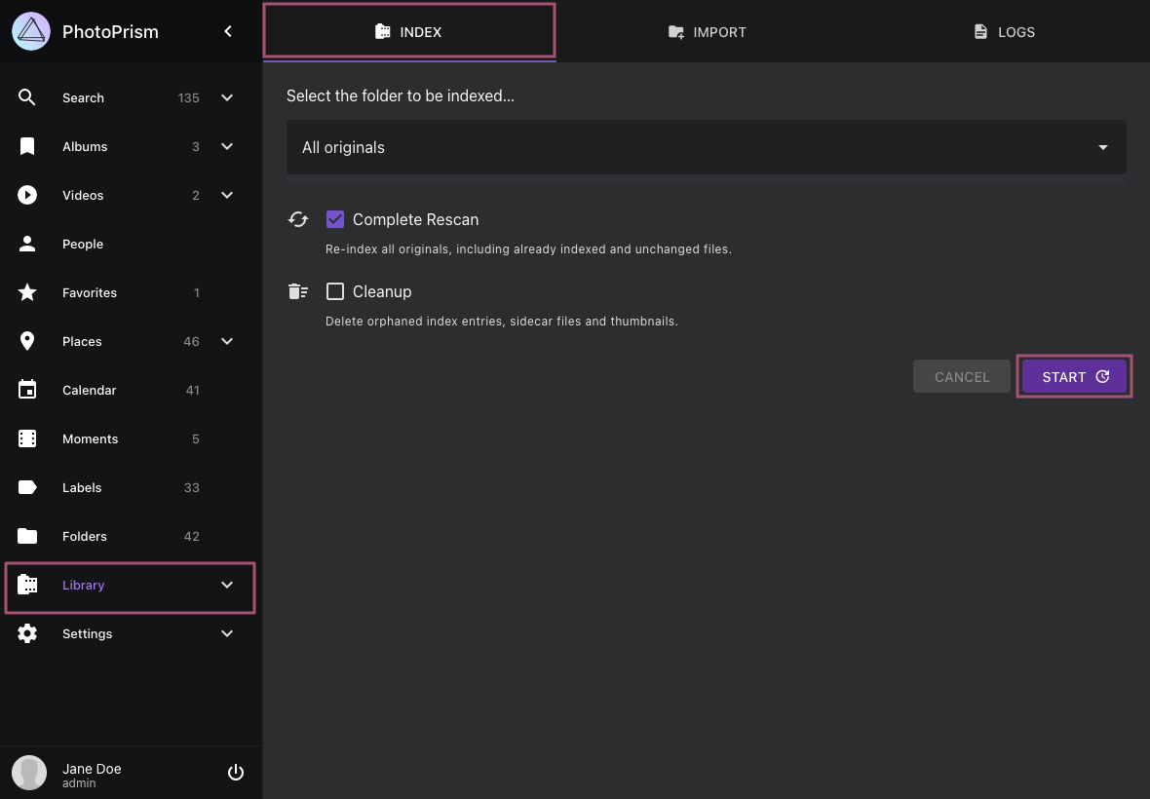Click the rescan refresh icon
The image size is (1150, 799).
click(x=297, y=219)
